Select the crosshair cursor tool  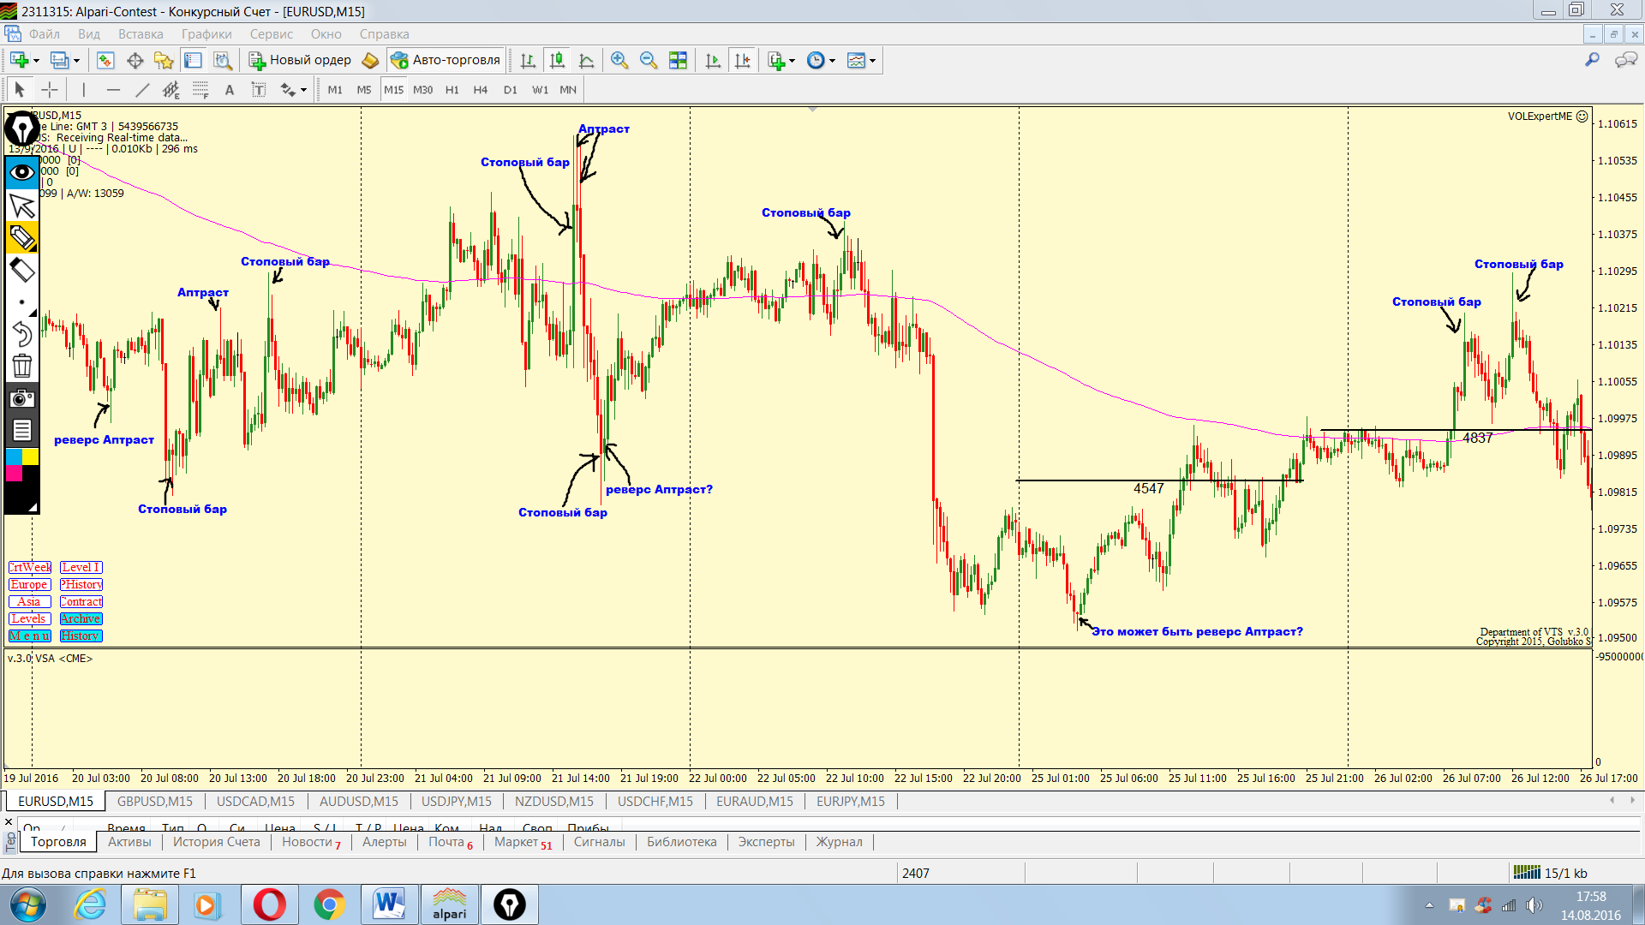pos(50,90)
